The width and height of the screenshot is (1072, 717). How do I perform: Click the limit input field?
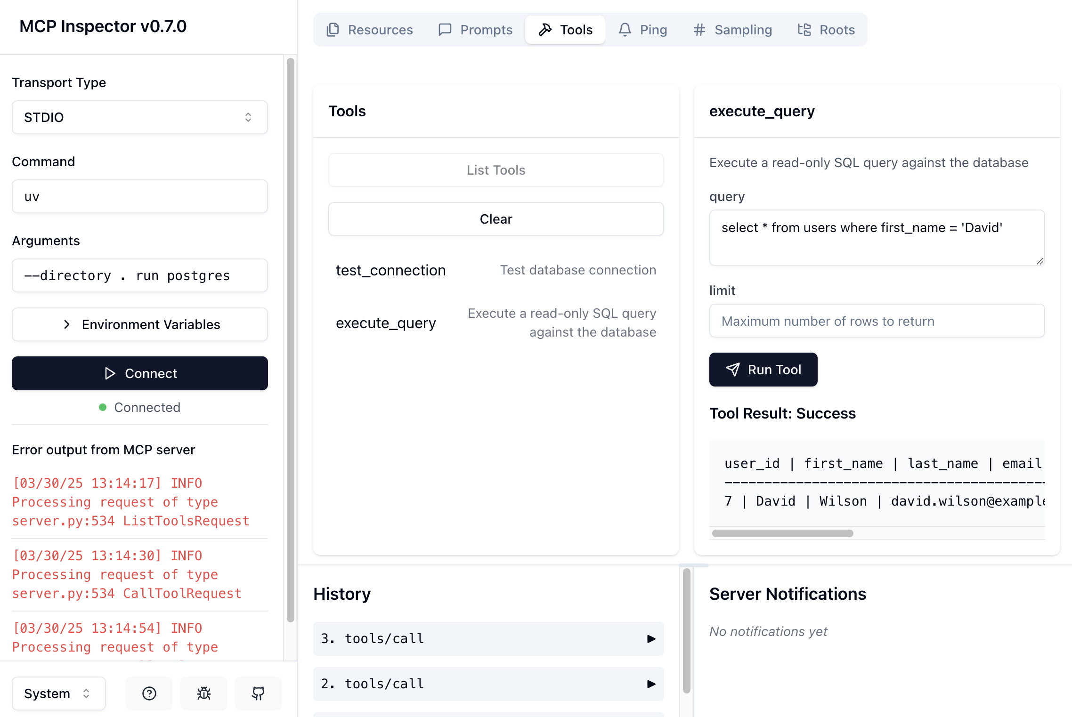[877, 321]
